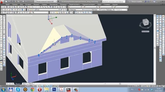The image size is (165, 92).
Task: Click the Text Style icon in Styles toolbar
Action: coord(69,7)
